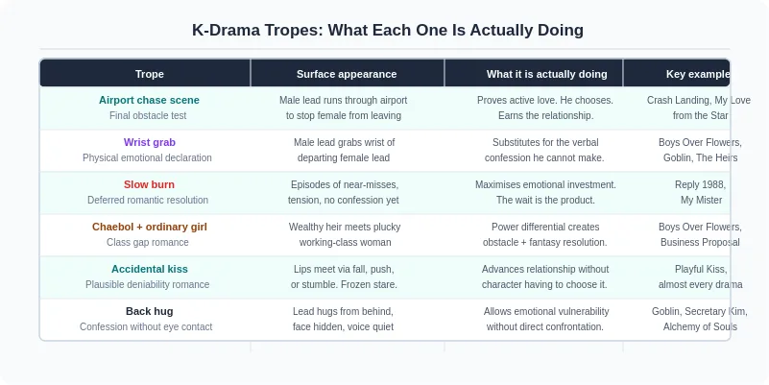This screenshot has height=385, width=769.
Task: Click 'The wait is the product.' cell
Action: (x=545, y=192)
